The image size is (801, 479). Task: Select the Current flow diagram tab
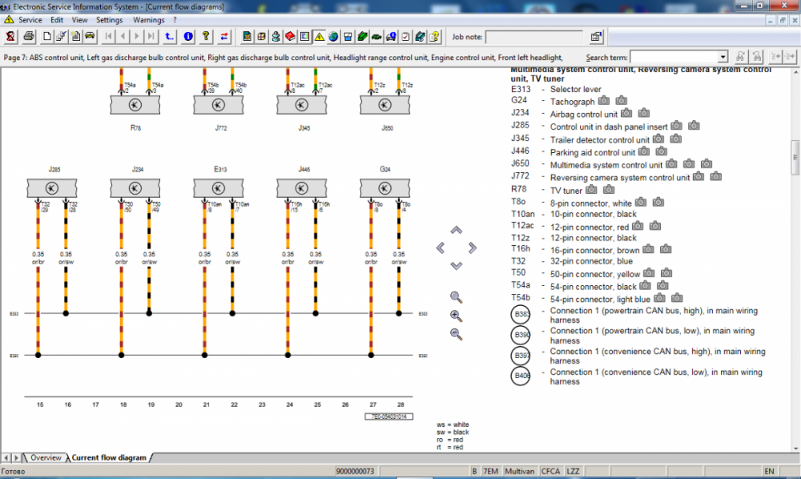(x=109, y=458)
